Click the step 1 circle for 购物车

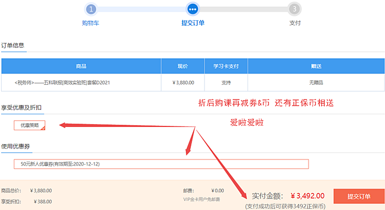91,9
